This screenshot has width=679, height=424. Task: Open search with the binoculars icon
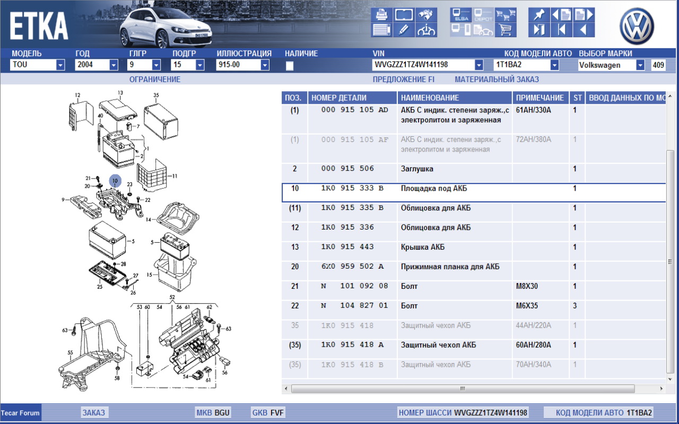coord(426,15)
